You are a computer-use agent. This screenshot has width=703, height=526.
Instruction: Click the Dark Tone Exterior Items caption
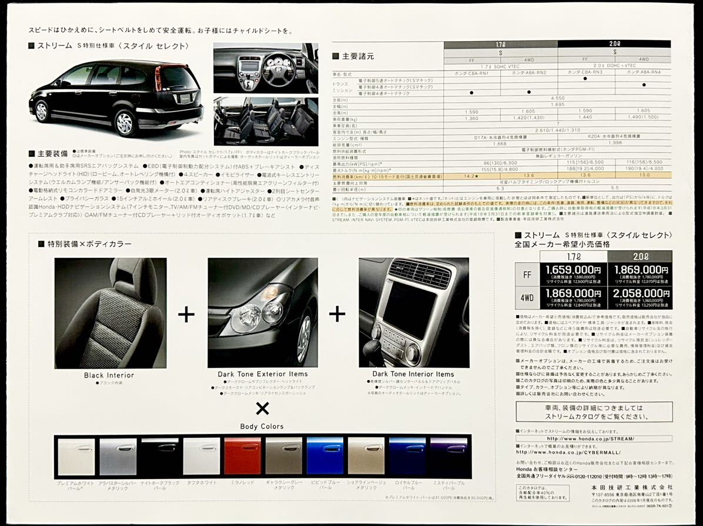(x=263, y=374)
